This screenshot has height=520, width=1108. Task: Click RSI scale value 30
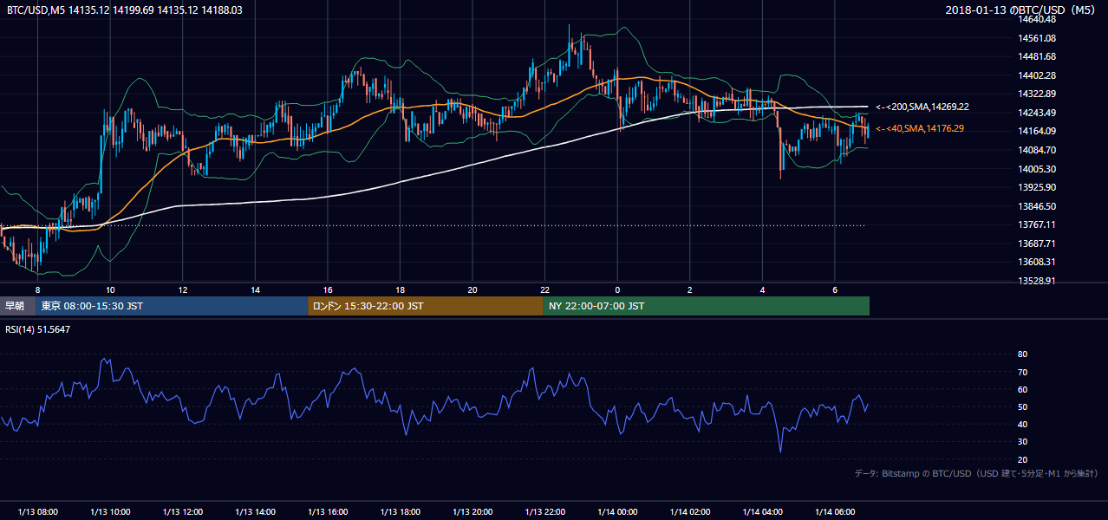coord(1022,442)
